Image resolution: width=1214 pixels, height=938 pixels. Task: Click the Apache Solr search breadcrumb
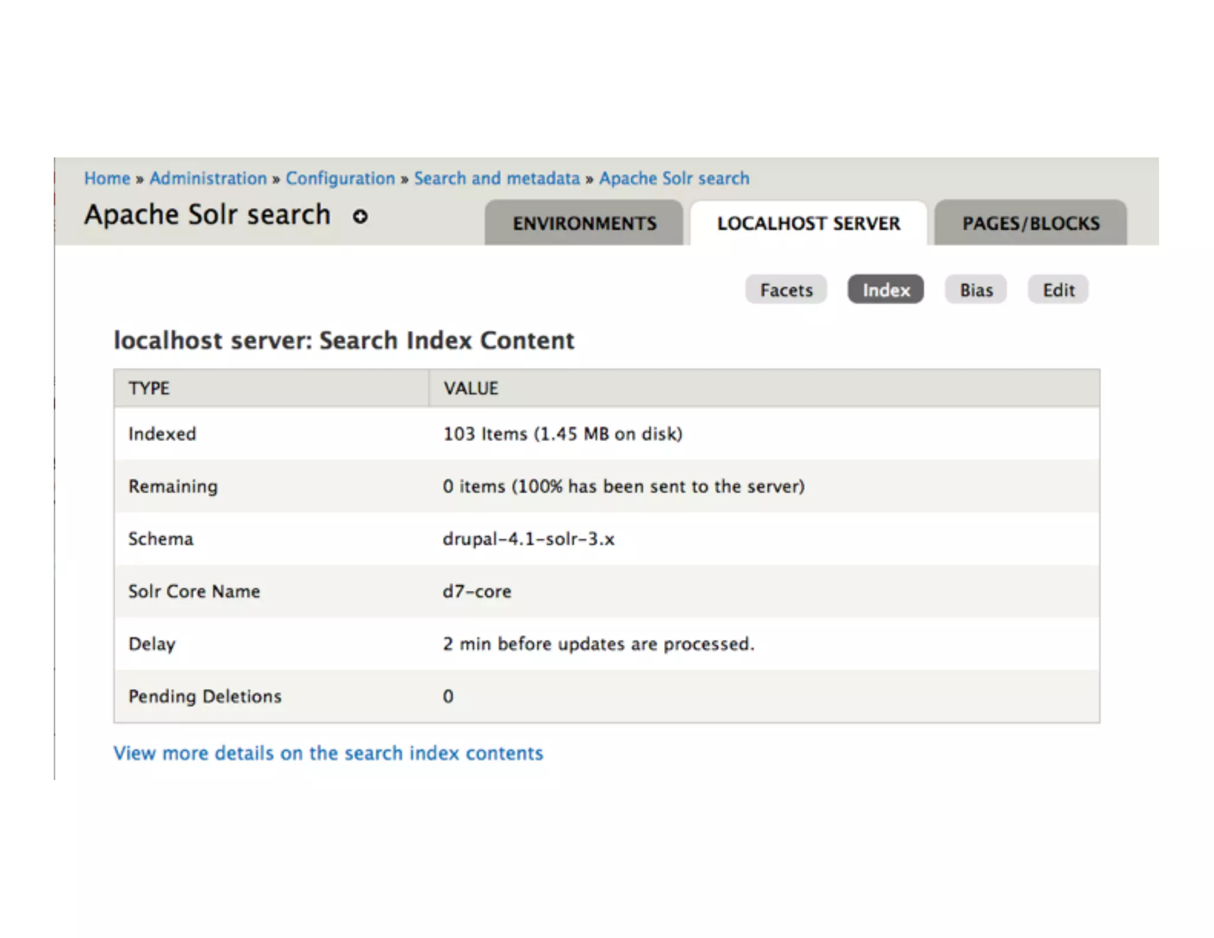[x=674, y=178]
